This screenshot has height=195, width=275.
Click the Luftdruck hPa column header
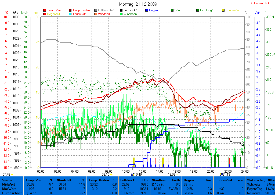tap(134, 180)
